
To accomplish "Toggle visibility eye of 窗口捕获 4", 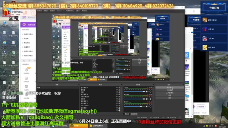I will coord(117,94).
